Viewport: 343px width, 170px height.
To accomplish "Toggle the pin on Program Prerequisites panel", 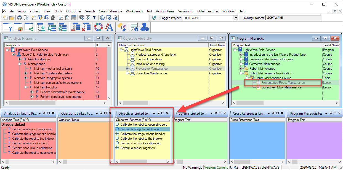I will click(x=331, y=113).
